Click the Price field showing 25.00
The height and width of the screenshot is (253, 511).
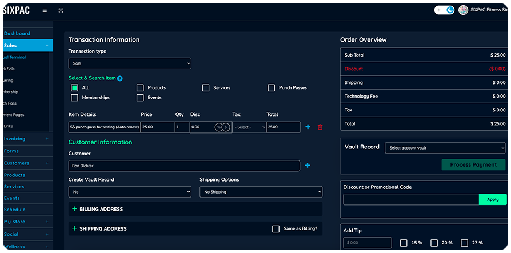(x=158, y=127)
